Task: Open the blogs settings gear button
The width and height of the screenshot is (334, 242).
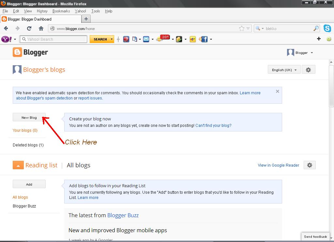Action: (309, 70)
